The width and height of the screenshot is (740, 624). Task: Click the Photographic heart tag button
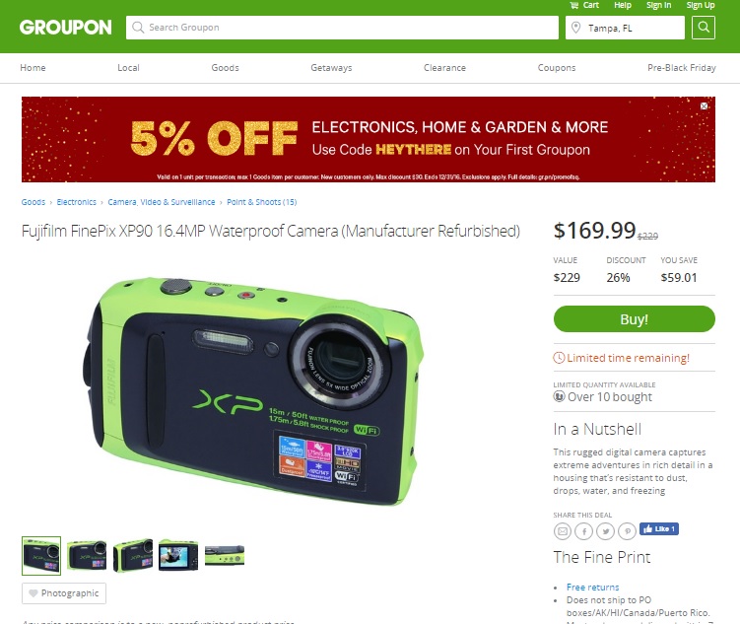click(x=64, y=593)
